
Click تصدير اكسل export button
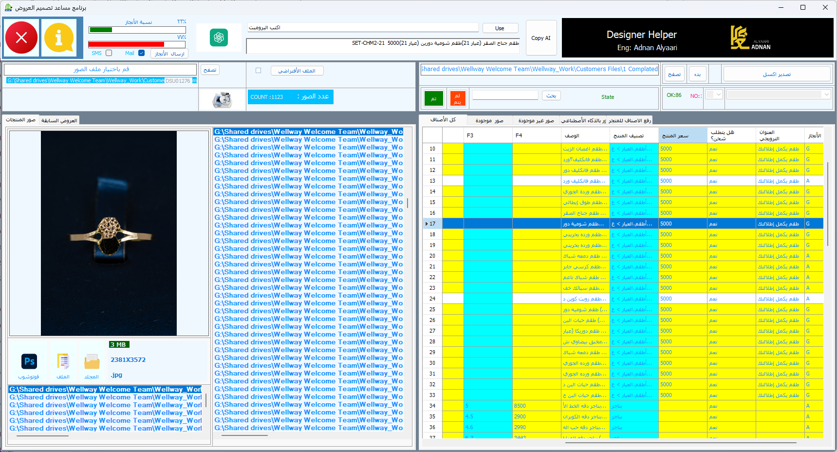coord(777,75)
